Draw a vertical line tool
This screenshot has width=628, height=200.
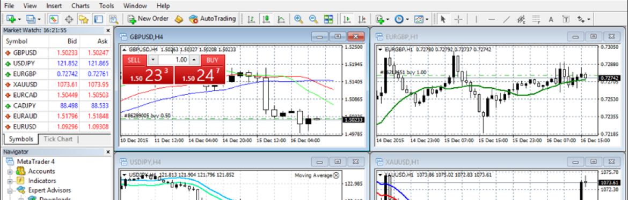(476, 19)
